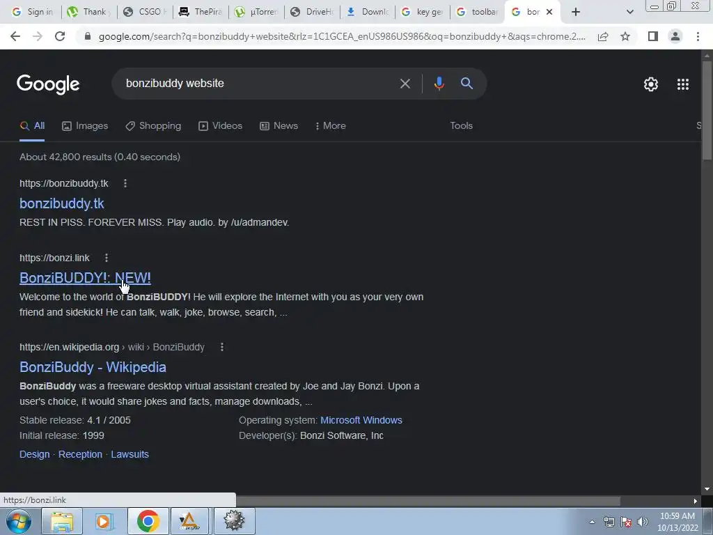713x535 pixels.
Task: Open options for bonzi.link result
Action: pyautogui.click(x=107, y=258)
